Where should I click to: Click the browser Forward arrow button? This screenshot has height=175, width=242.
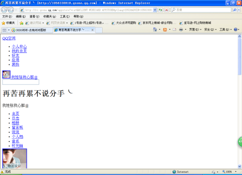pos(11,10)
